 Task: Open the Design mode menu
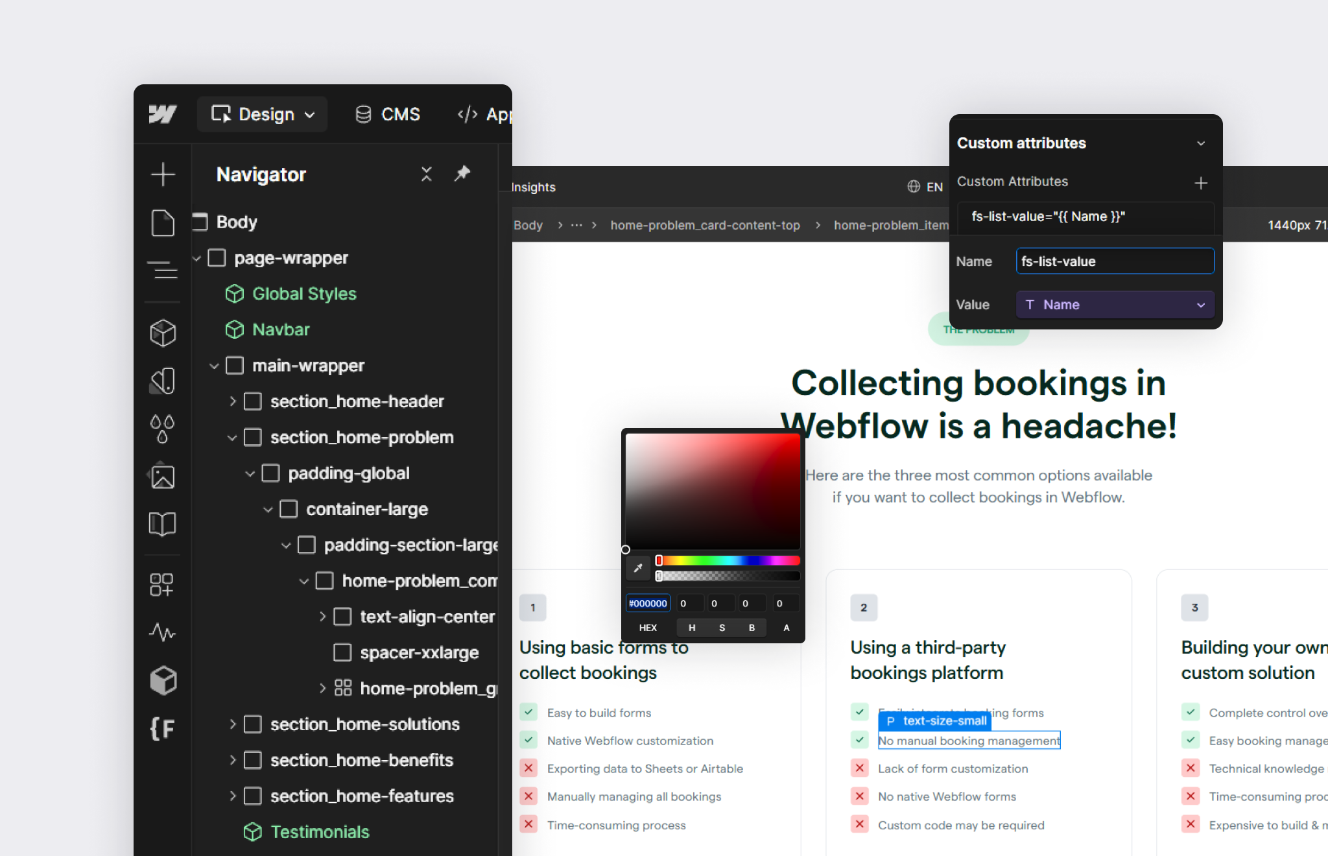click(x=263, y=114)
